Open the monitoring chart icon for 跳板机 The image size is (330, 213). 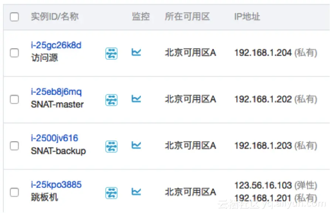(136, 192)
